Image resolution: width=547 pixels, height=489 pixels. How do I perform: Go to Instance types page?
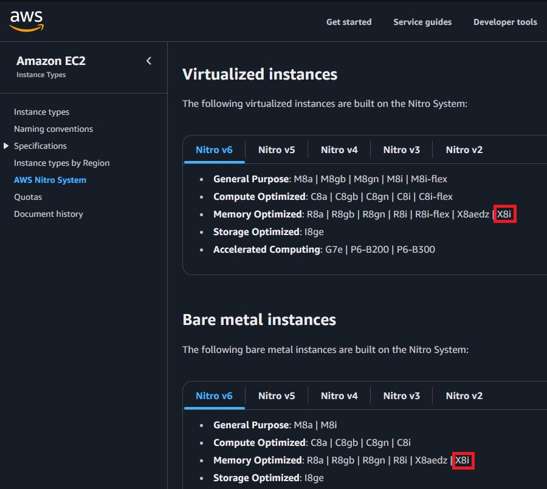[x=41, y=112]
